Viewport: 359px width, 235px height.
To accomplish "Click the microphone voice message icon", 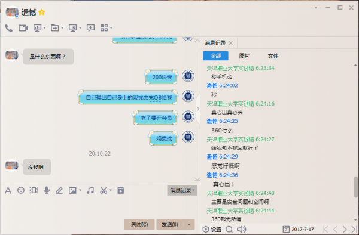I will (x=47, y=190).
